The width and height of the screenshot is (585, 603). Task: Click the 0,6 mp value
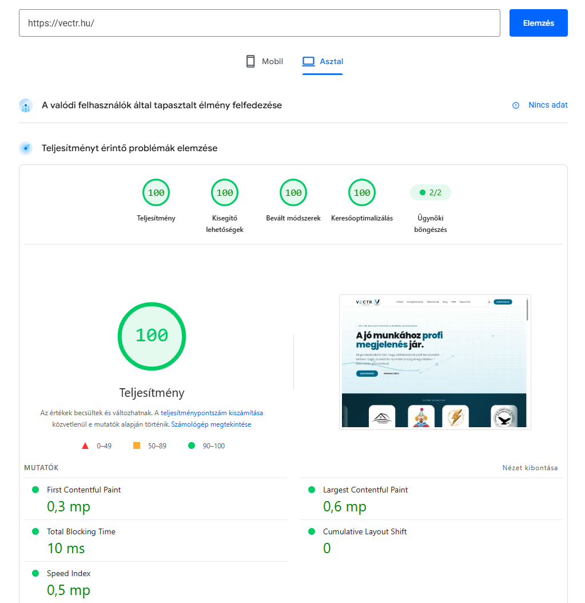(x=345, y=507)
